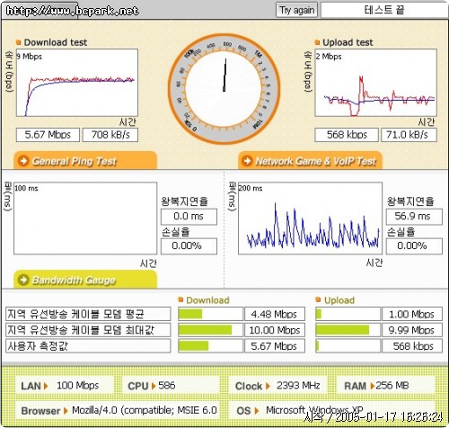Open the General Ping Test tab
This screenshot has height=428, width=449.
(85, 161)
